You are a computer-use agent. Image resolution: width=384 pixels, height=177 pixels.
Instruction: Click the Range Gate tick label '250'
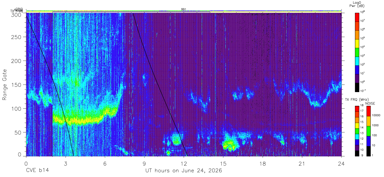click(17, 37)
